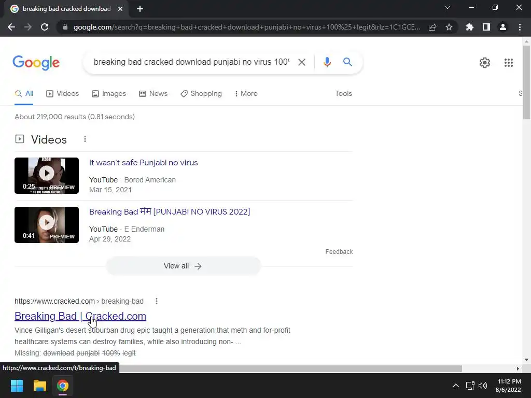Click the forward navigation arrow
The image size is (531, 398).
coord(28,27)
